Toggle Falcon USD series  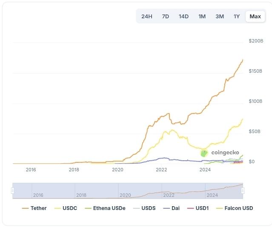point(235,208)
